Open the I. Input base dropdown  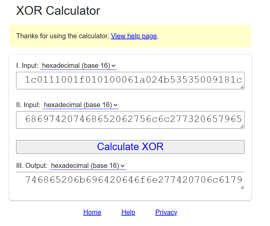pos(79,65)
